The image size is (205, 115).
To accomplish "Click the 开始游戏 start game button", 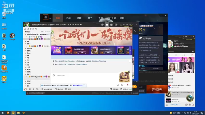I will (x=157, y=89).
